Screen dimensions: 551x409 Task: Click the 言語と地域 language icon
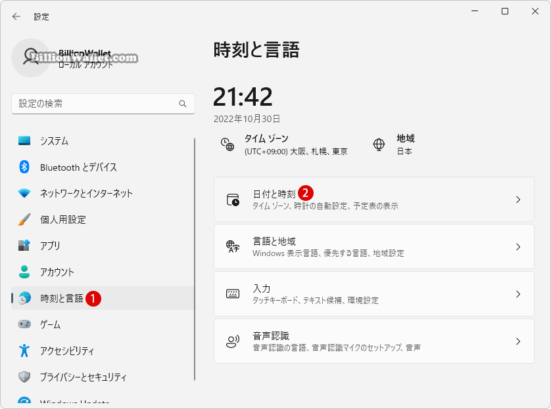tap(233, 247)
